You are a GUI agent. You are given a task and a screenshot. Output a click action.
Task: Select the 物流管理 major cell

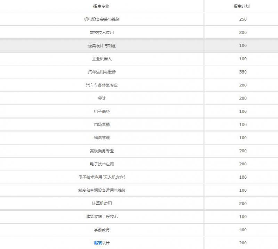(x=101, y=138)
